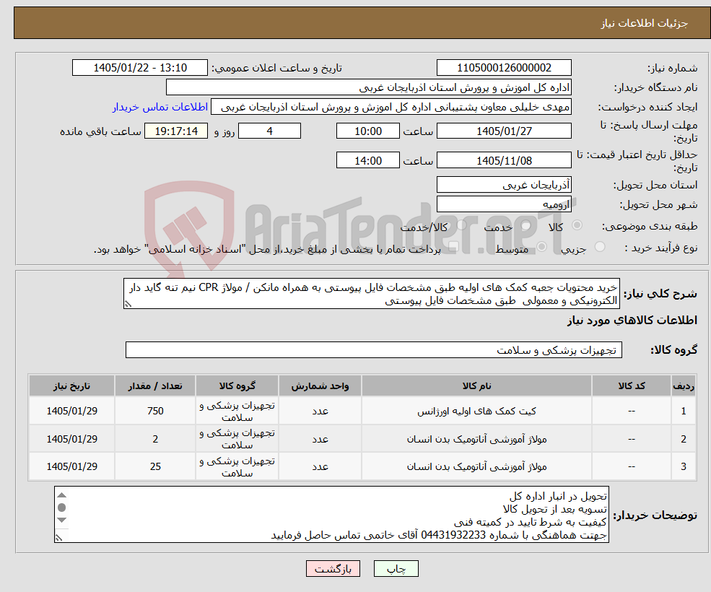
Task: Click the need number field 1105000126000002
Action: click(x=504, y=68)
